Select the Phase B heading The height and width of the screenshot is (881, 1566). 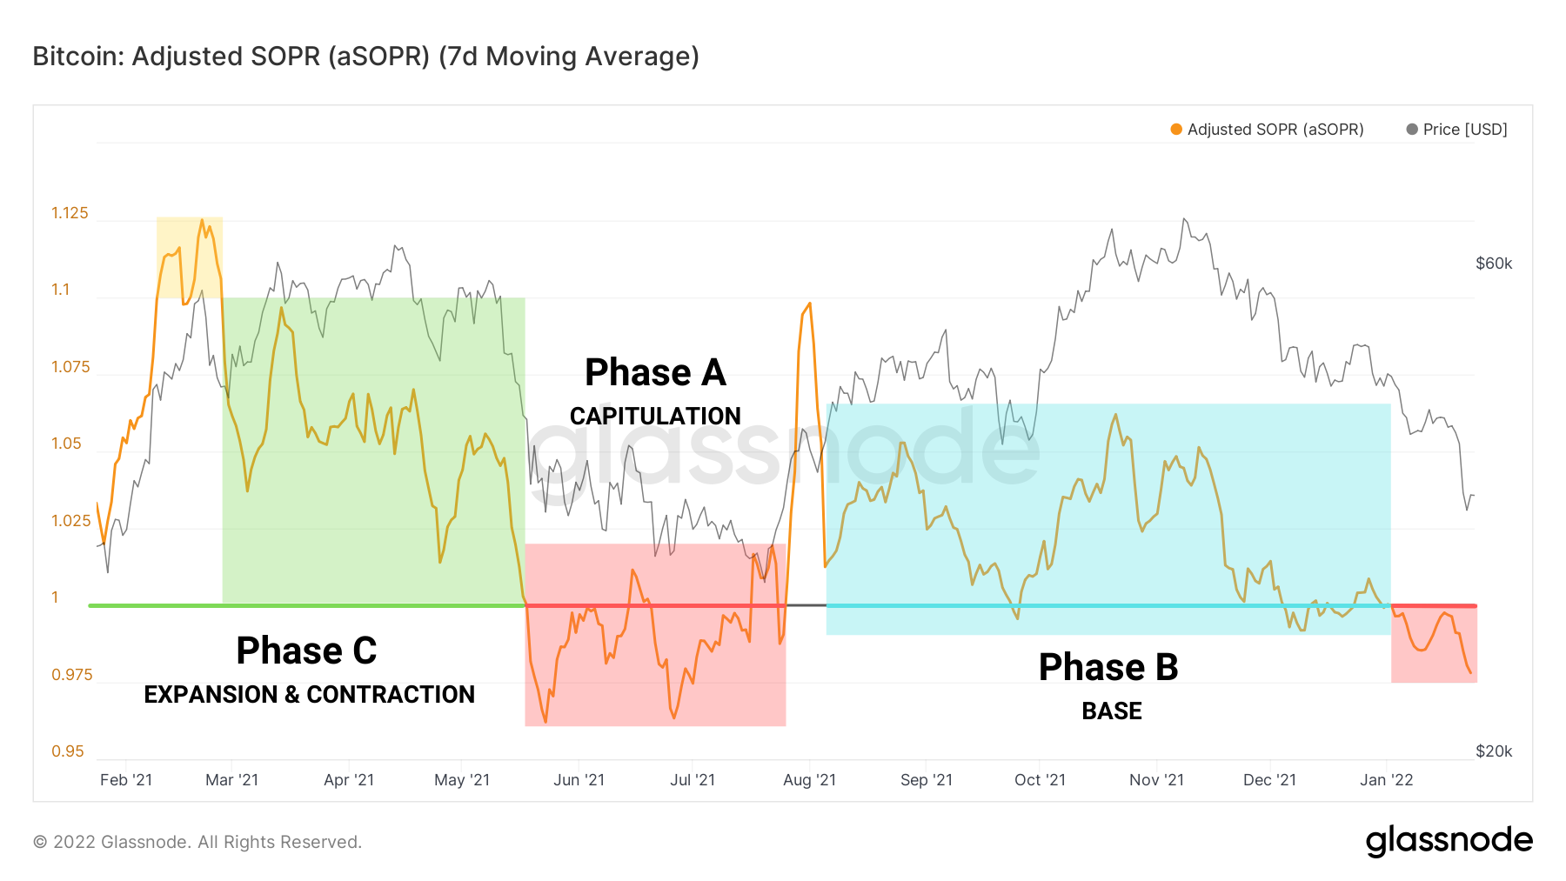coord(1108,667)
